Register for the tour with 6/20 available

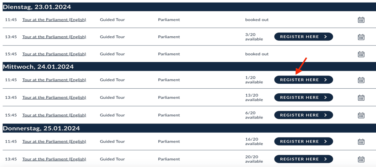304,115
